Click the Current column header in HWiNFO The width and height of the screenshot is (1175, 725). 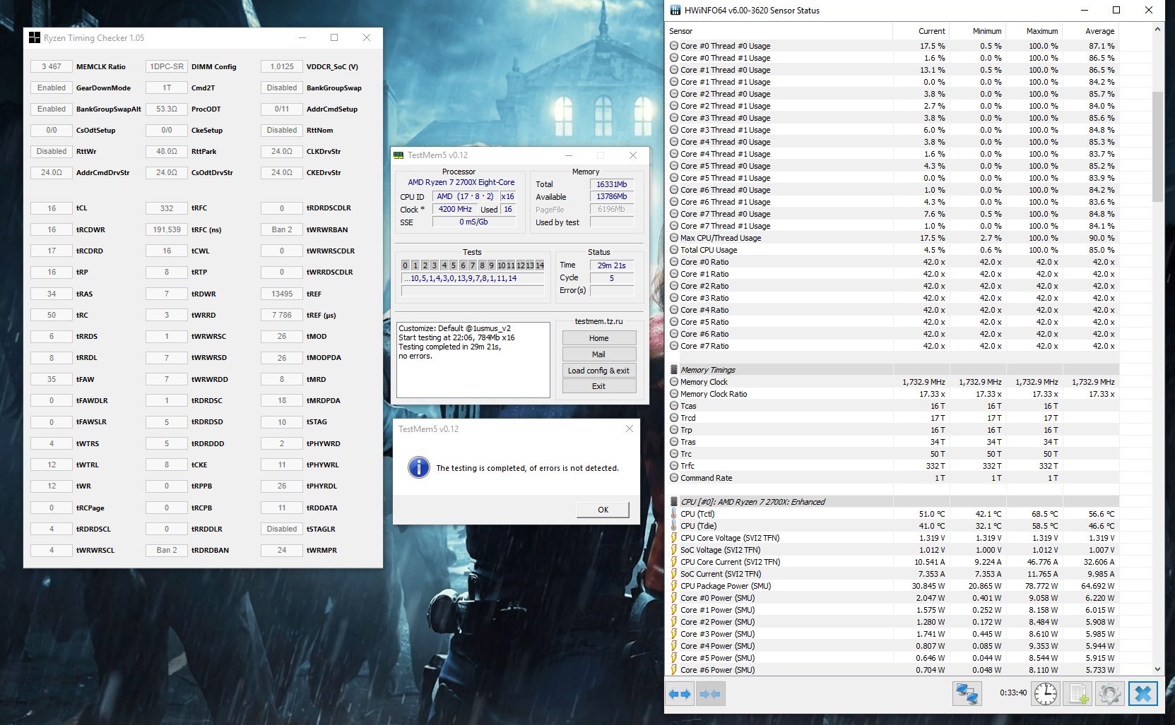point(921,31)
